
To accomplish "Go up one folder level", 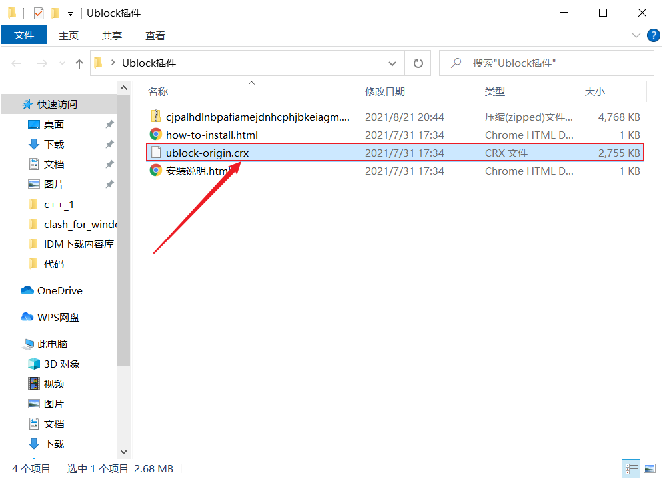I will point(79,64).
